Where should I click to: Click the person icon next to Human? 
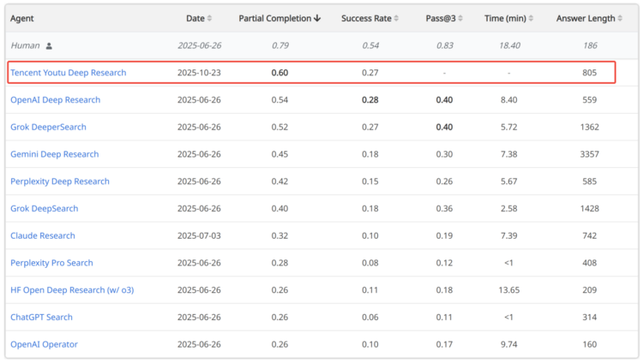coord(49,46)
